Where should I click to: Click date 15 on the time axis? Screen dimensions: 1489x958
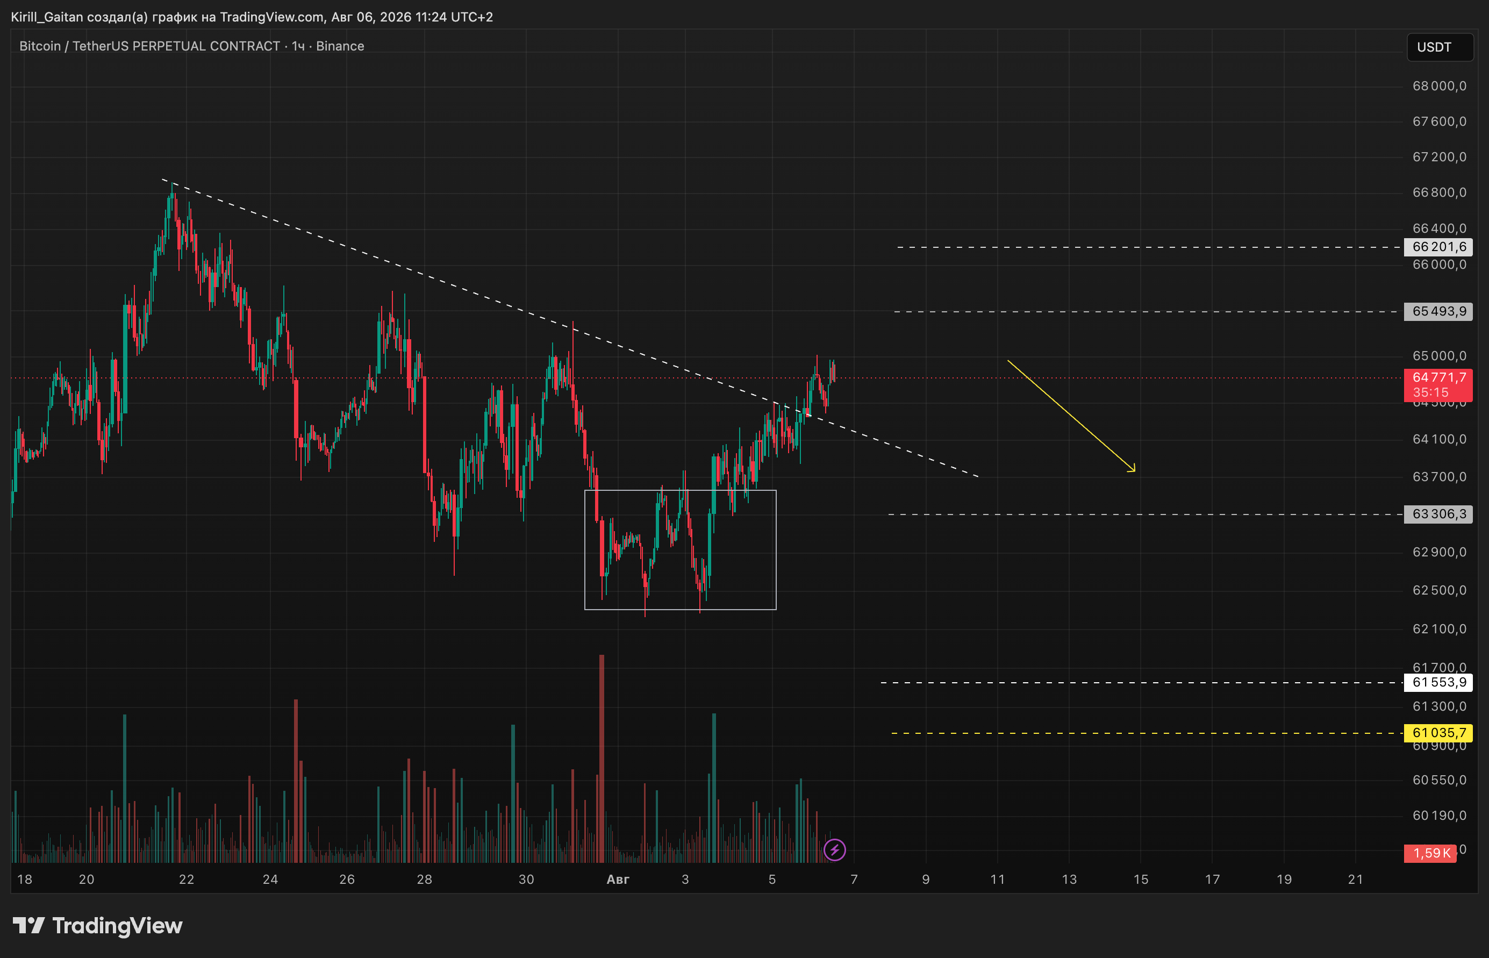(1141, 879)
